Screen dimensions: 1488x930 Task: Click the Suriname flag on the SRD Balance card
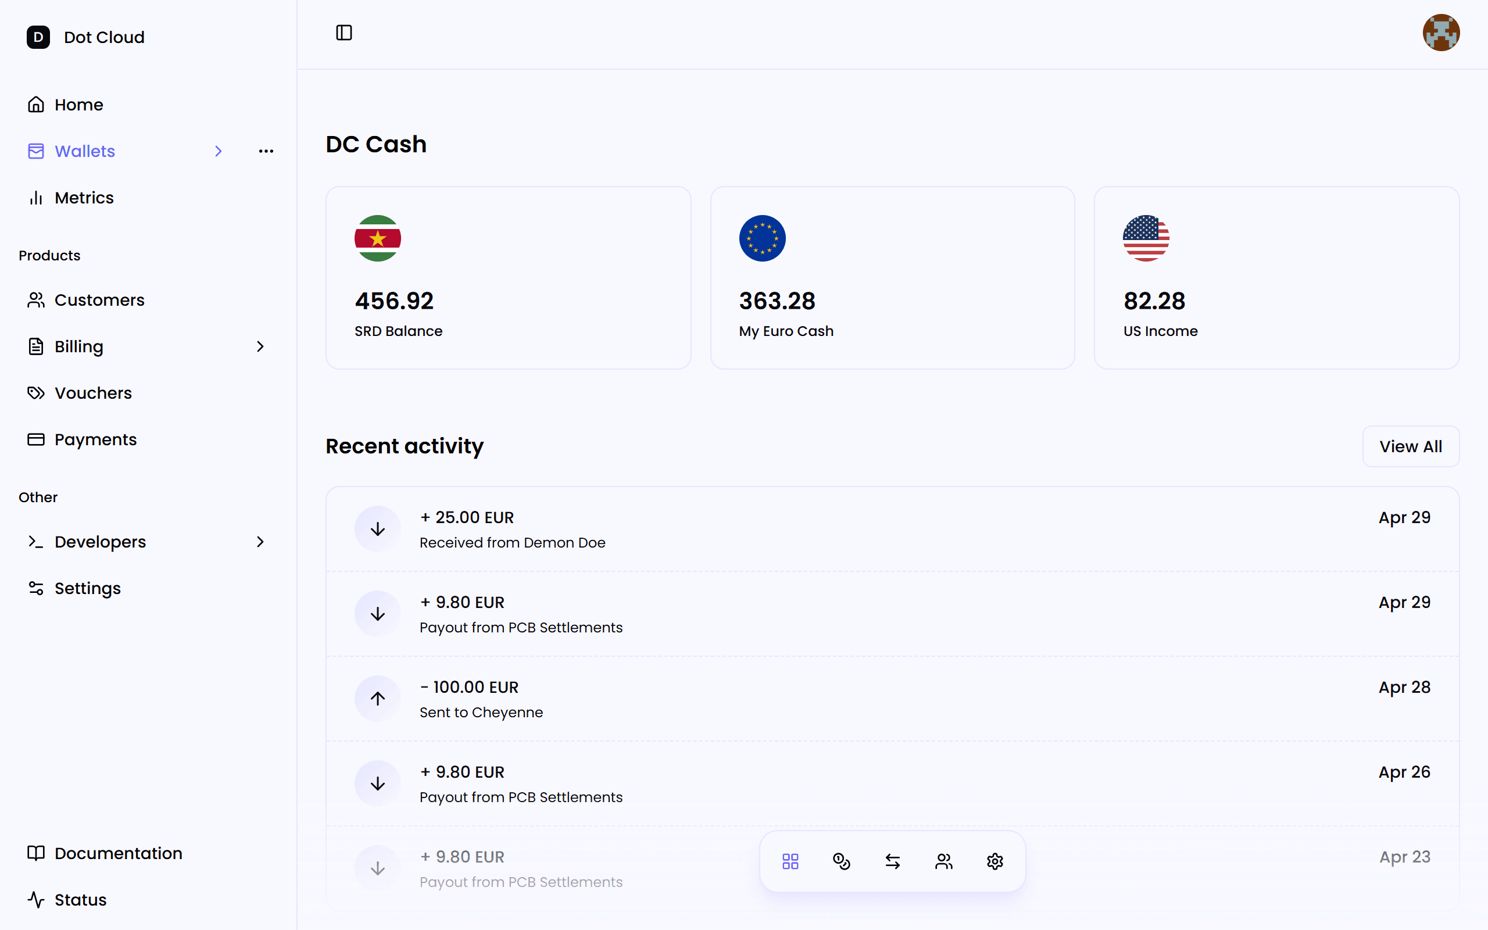377,238
